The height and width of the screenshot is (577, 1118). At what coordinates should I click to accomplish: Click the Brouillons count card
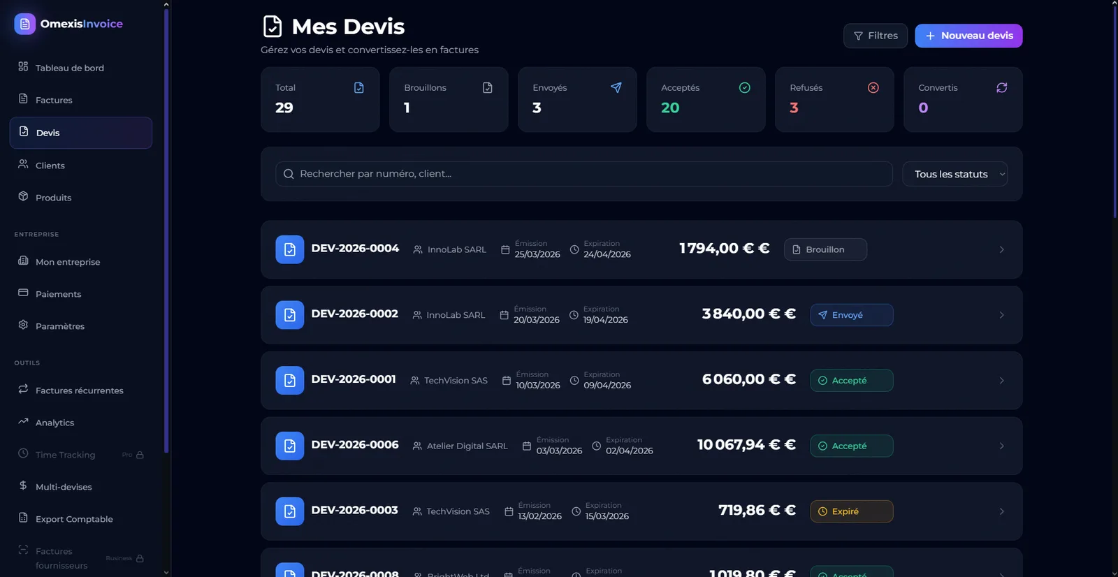click(x=449, y=99)
